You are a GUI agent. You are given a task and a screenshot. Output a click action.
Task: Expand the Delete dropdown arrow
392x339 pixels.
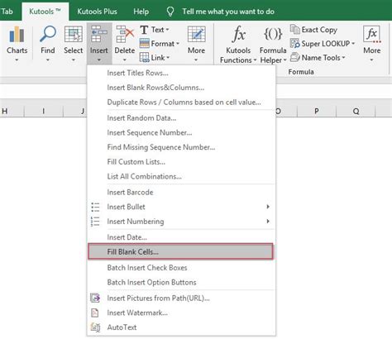click(x=125, y=60)
